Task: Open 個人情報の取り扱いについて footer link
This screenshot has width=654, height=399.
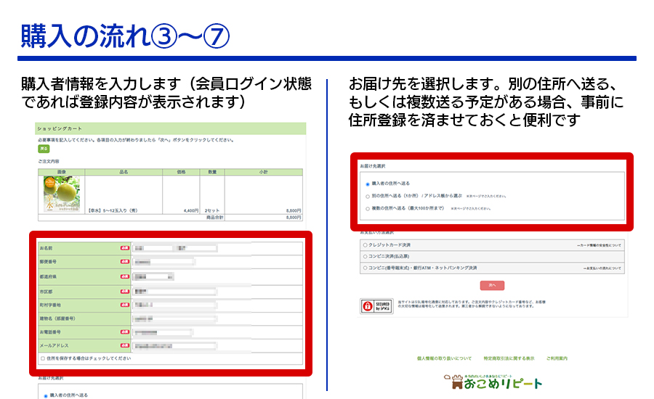Action: tap(444, 358)
